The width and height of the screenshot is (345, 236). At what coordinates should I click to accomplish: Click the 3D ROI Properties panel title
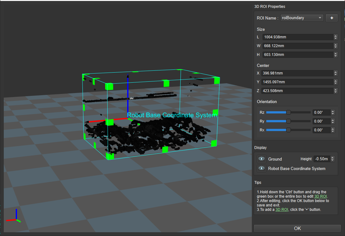click(269, 7)
